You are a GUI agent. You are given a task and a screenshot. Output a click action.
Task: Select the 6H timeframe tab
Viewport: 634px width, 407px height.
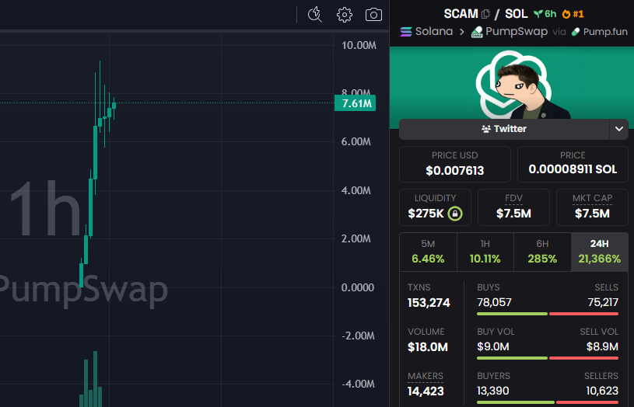click(542, 252)
